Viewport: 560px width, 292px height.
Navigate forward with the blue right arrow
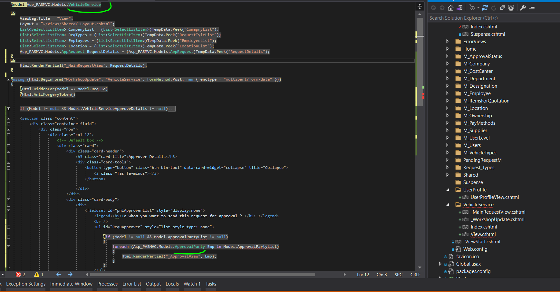coord(70,275)
